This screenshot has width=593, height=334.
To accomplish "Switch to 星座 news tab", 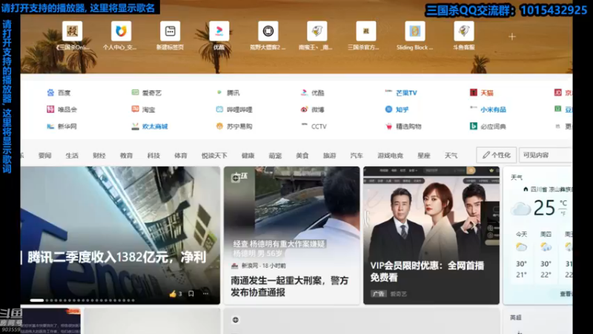I will click(424, 155).
